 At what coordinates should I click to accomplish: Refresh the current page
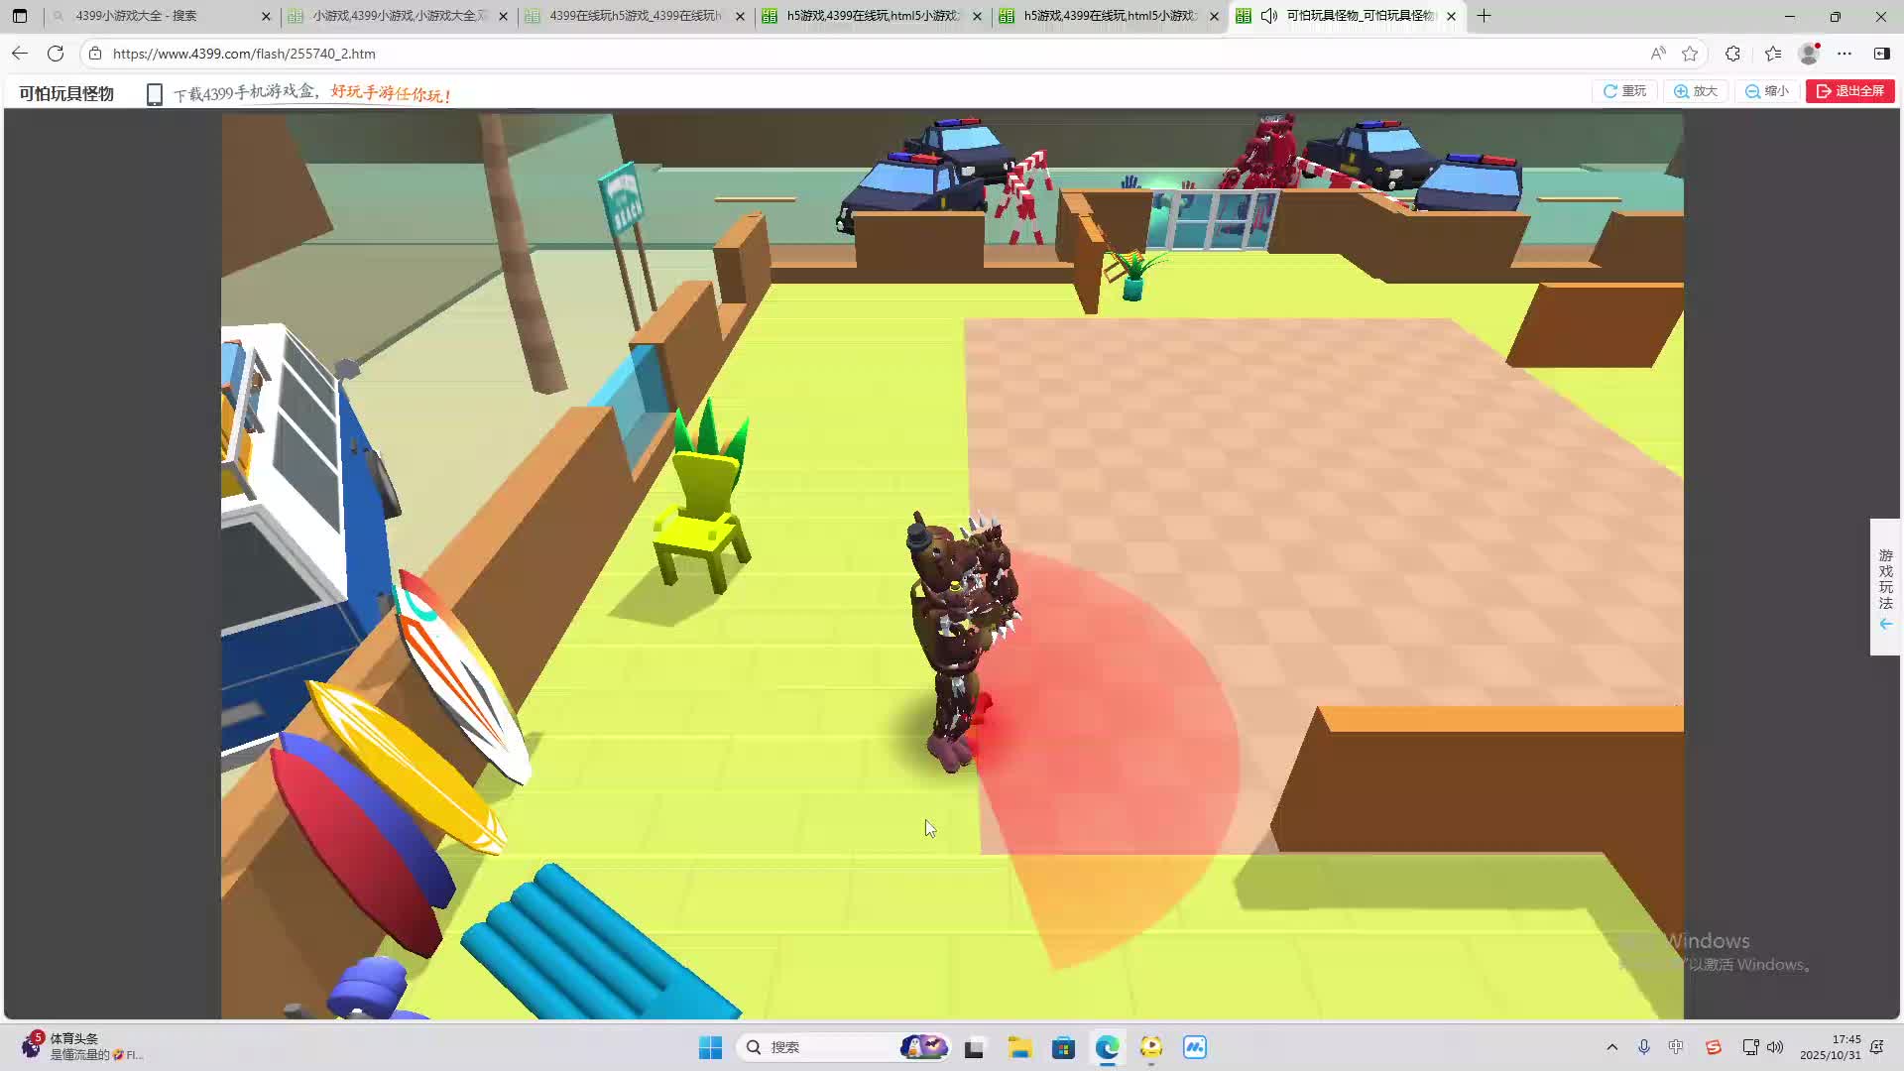click(x=56, y=54)
